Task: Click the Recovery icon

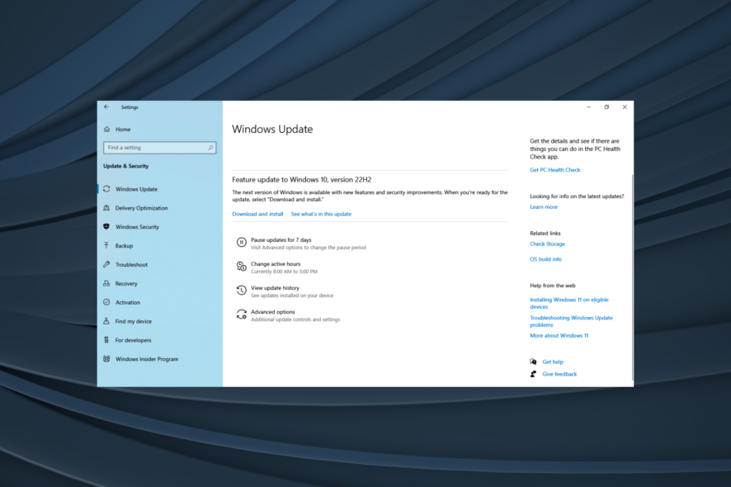Action: pos(107,283)
